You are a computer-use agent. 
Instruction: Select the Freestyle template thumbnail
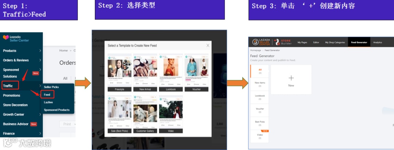point(120,70)
